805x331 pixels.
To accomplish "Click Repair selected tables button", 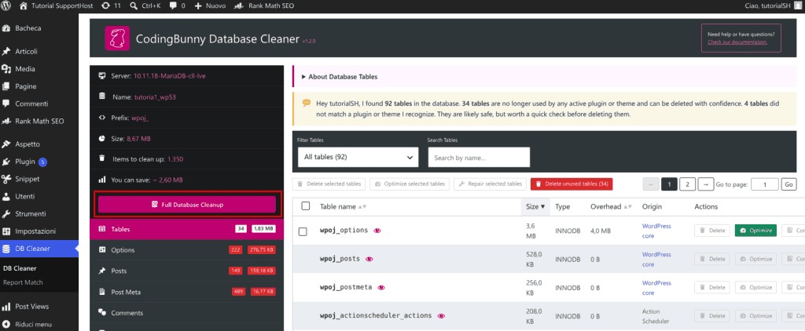I will click(x=491, y=184).
